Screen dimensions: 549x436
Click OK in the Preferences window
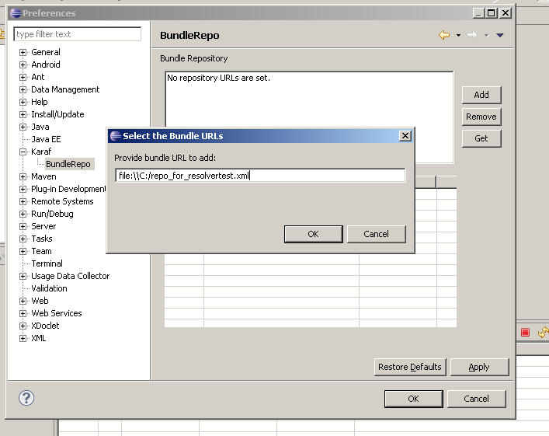coord(414,399)
